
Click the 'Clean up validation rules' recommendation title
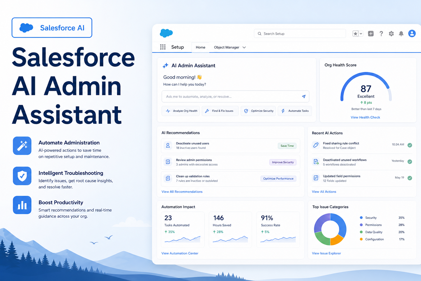pos(193,176)
